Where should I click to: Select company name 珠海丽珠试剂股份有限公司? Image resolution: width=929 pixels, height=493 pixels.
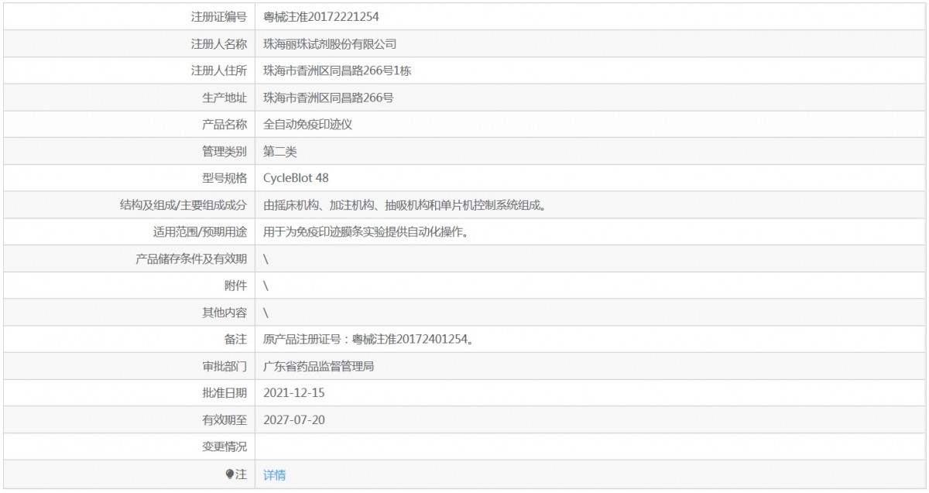331,43
